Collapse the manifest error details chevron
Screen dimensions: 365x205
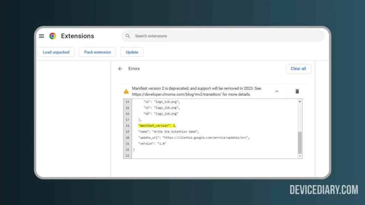[277, 91]
